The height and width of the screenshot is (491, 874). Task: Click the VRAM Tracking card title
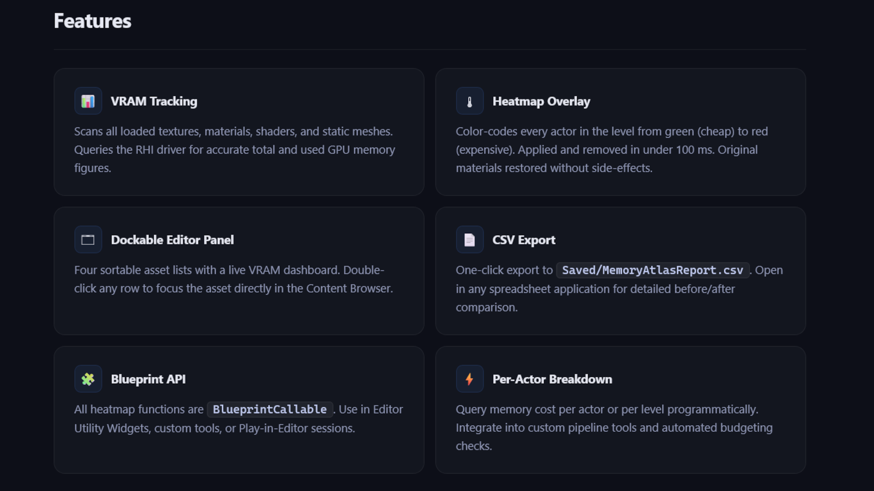coord(154,101)
